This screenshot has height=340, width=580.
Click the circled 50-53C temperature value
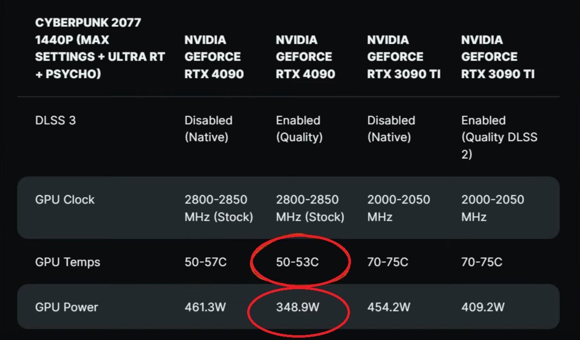coord(297,262)
